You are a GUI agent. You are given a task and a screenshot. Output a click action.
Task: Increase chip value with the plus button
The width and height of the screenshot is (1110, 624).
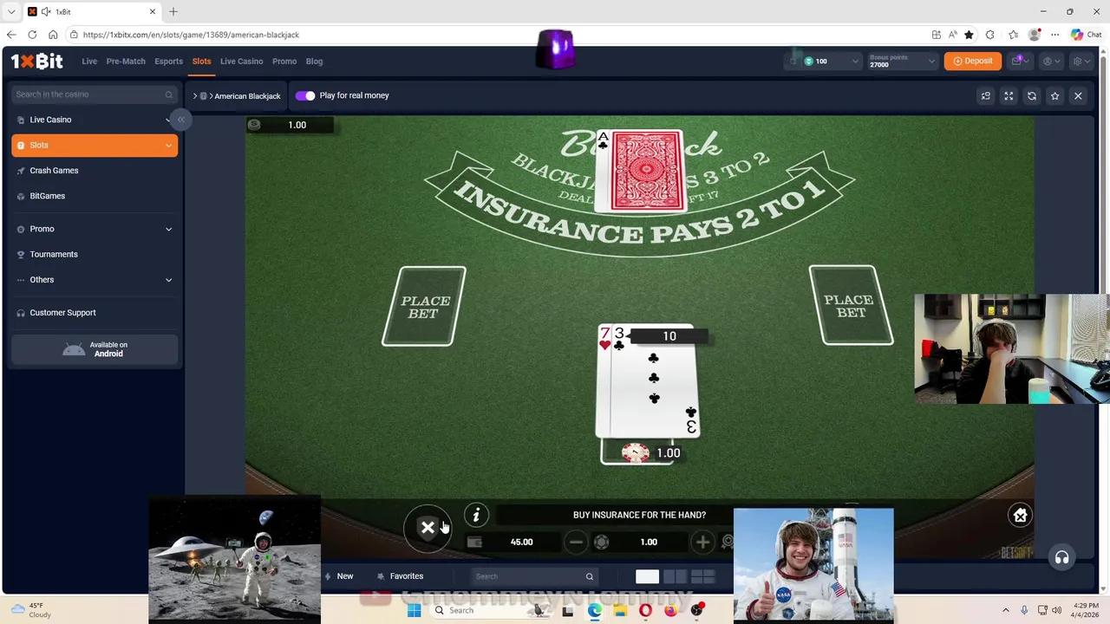click(x=702, y=542)
